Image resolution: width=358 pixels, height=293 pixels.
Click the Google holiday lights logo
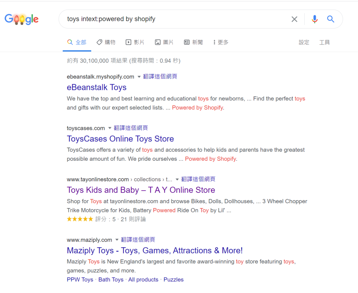tap(22, 19)
